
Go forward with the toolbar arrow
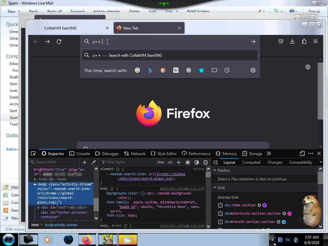pyautogui.click(x=47, y=41)
